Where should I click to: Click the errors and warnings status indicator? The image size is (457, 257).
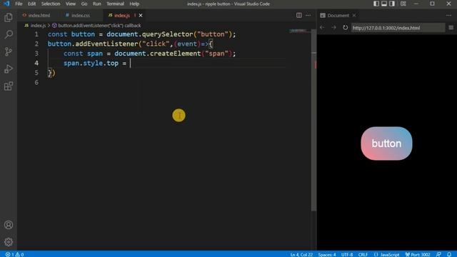[x=14, y=254]
